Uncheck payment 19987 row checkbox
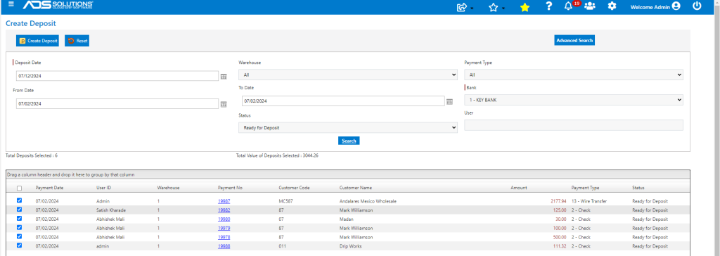This screenshot has width=720, height=256. coord(19,201)
